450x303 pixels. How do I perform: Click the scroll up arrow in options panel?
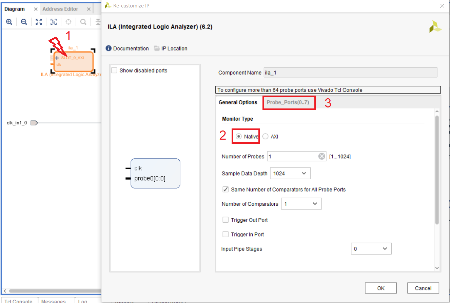click(437, 112)
